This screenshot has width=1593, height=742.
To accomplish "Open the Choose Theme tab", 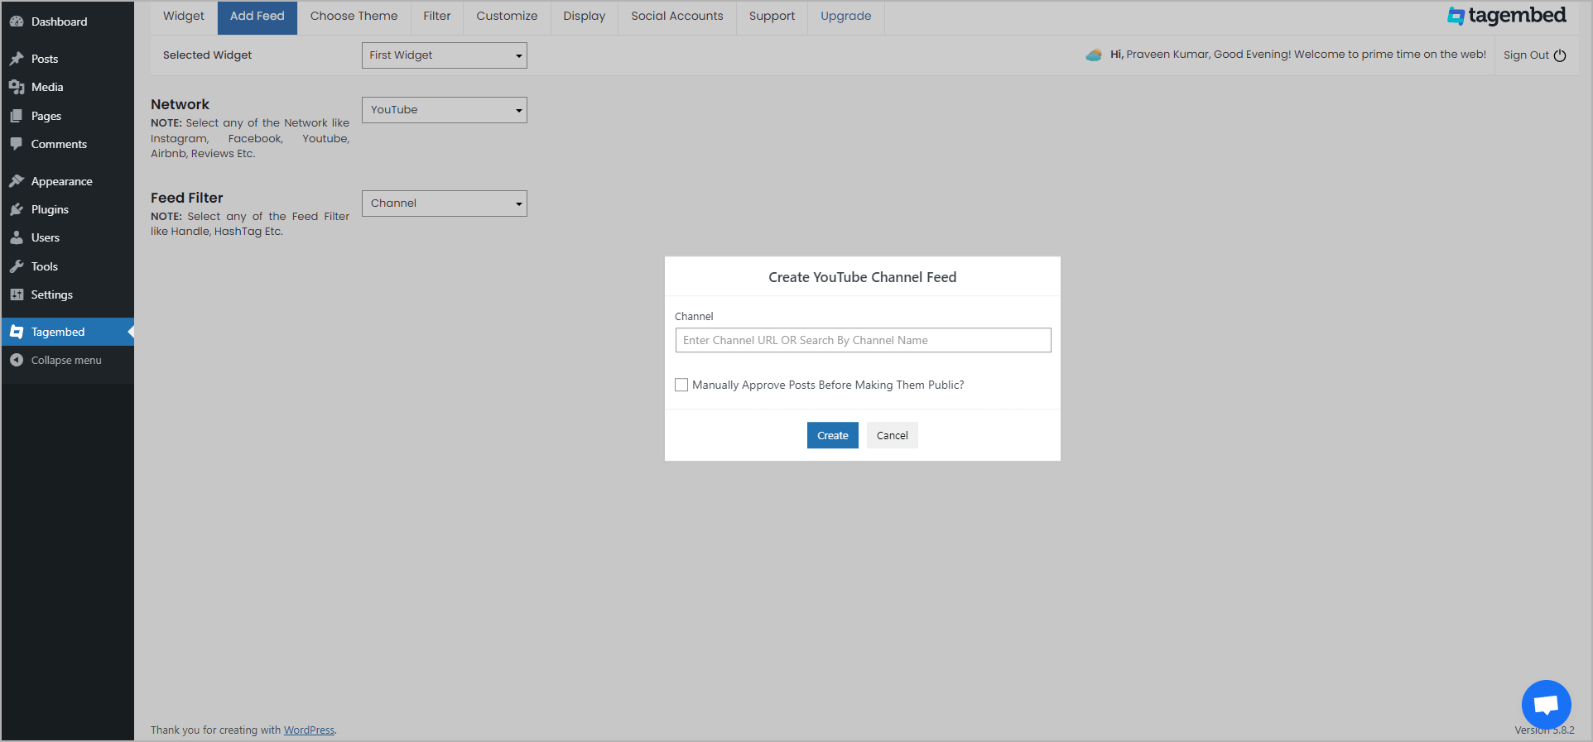I will pyautogui.click(x=354, y=17).
